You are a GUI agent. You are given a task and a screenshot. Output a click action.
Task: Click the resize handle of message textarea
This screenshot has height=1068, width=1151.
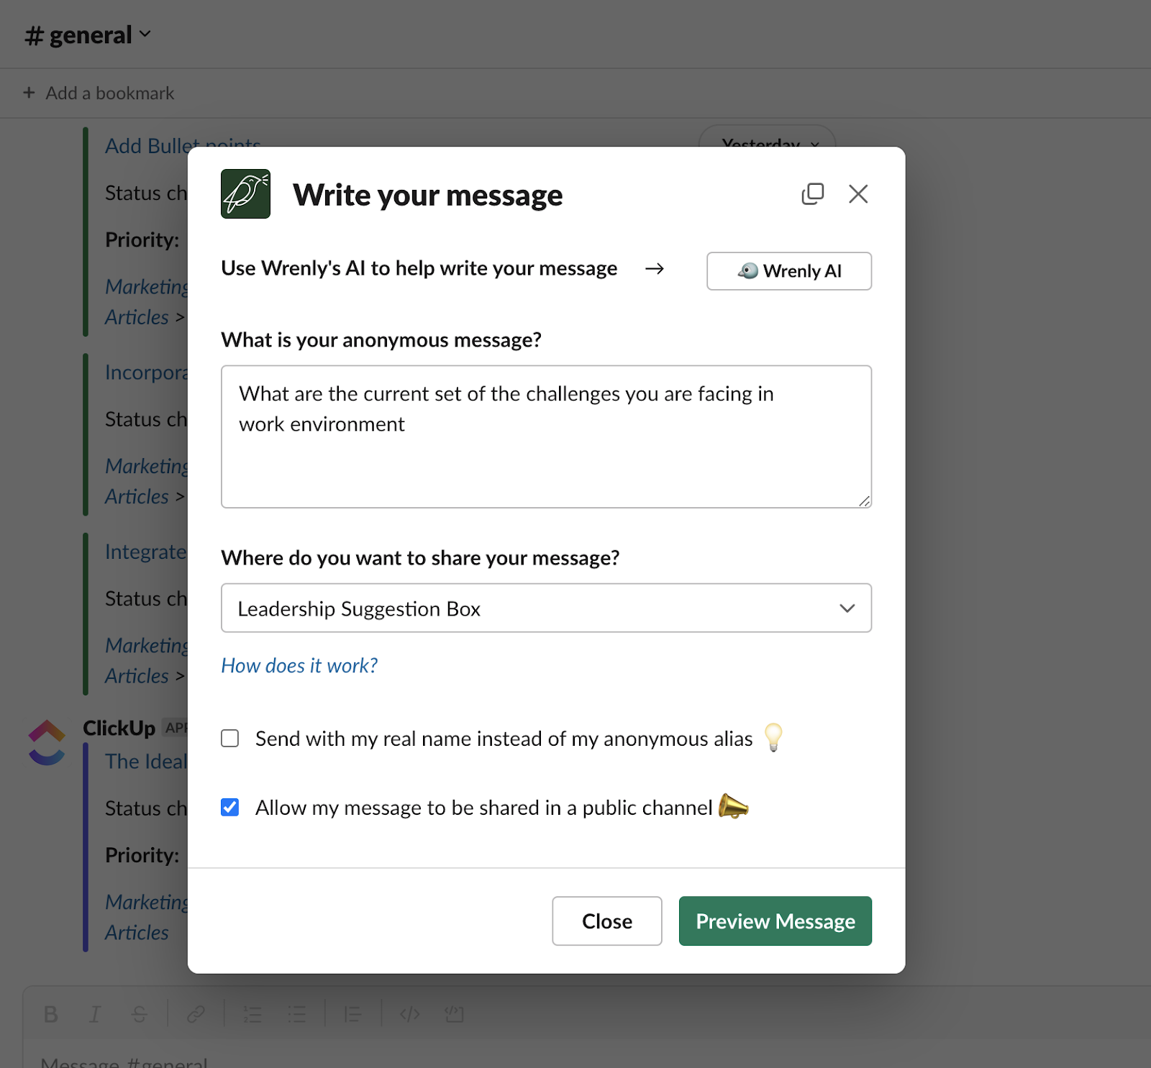[x=864, y=501]
